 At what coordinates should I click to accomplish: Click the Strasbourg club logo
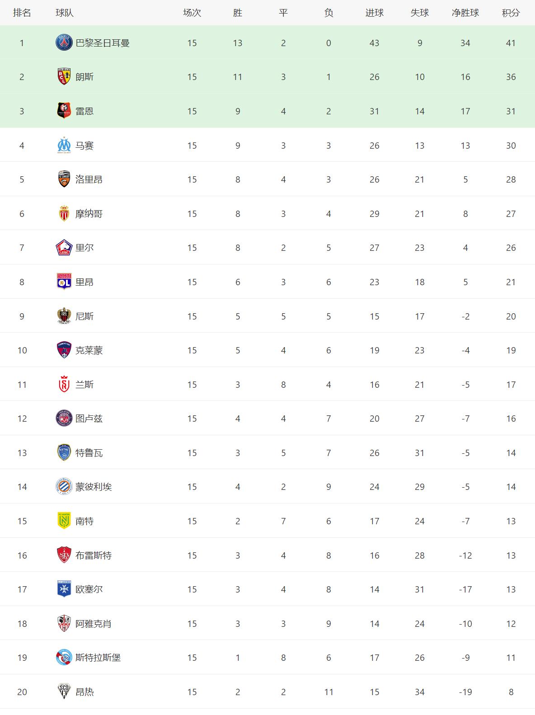64,658
